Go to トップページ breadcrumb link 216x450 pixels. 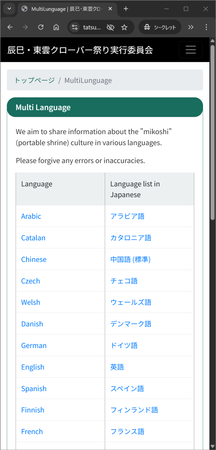(35, 80)
